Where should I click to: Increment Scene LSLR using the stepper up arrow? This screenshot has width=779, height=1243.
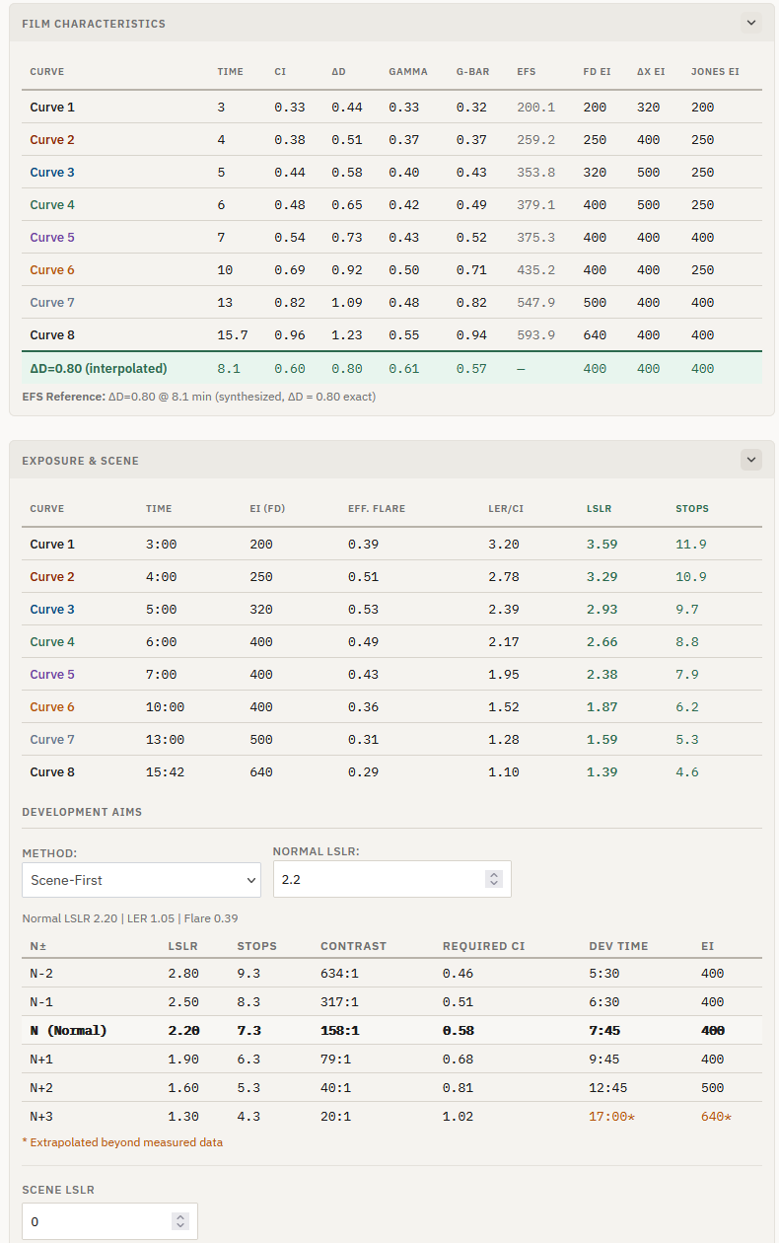(180, 1216)
